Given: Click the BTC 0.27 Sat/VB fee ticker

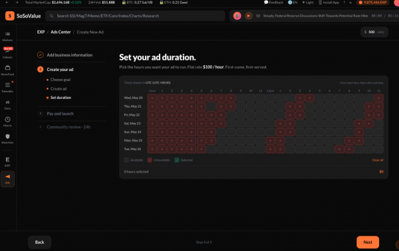Looking at the screenshot, I should 137,2.
